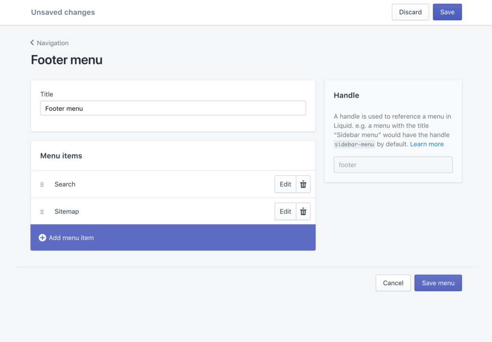Save changes using the top bar Save button
Image resolution: width=492 pixels, height=342 pixels.
tap(447, 12)
